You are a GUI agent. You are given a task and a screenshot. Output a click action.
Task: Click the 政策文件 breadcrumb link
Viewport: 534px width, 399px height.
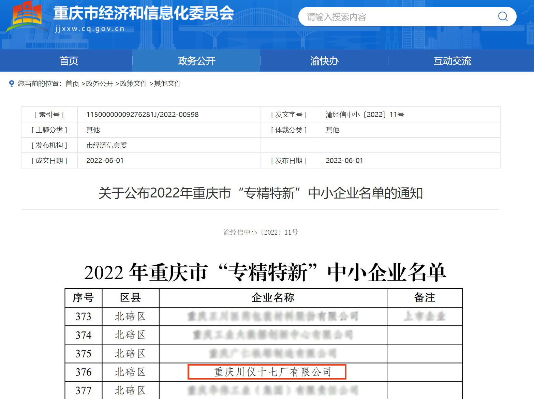pos(134,84)
